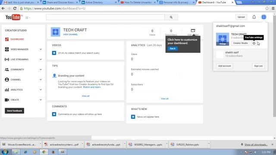Click the Channel person icon
The height and width of the screenshot is (155, 276).
pos(7,80)
